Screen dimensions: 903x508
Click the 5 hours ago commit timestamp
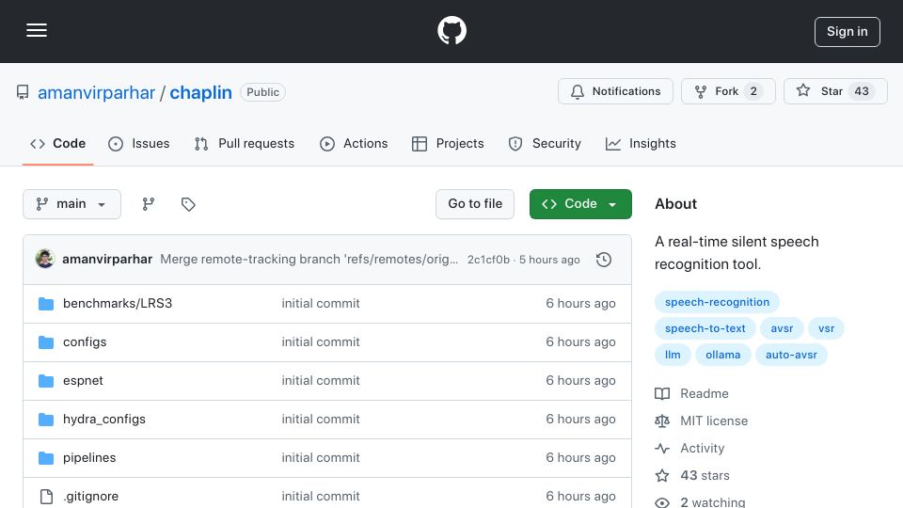tap(549, 260)
